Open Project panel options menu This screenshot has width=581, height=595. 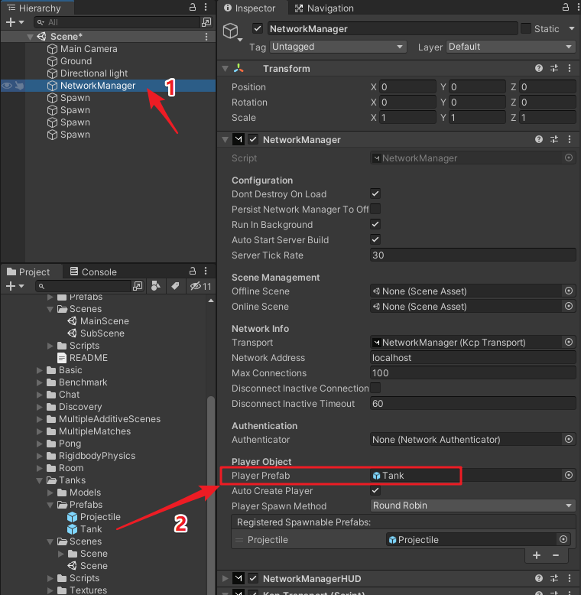(206, 271)
